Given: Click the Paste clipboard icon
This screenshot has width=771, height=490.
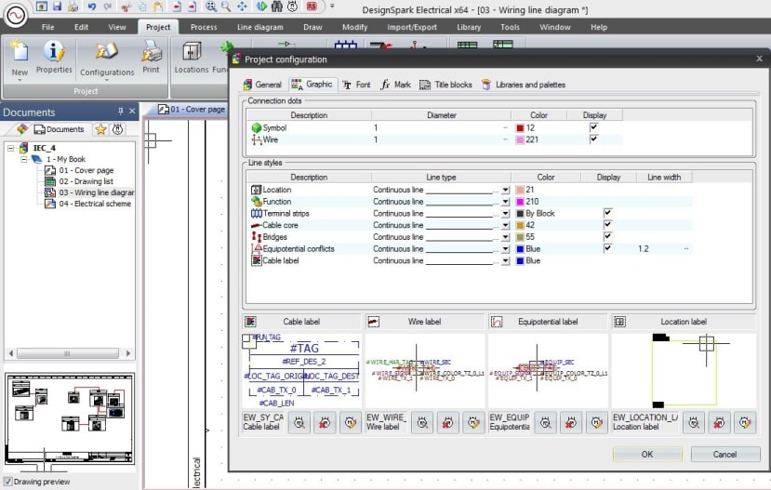Looking at the screenshot, I should 158,7.
